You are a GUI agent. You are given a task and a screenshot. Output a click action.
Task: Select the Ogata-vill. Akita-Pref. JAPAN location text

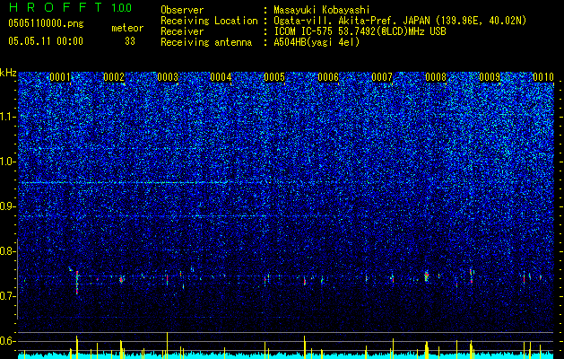[x=400, y=21]
